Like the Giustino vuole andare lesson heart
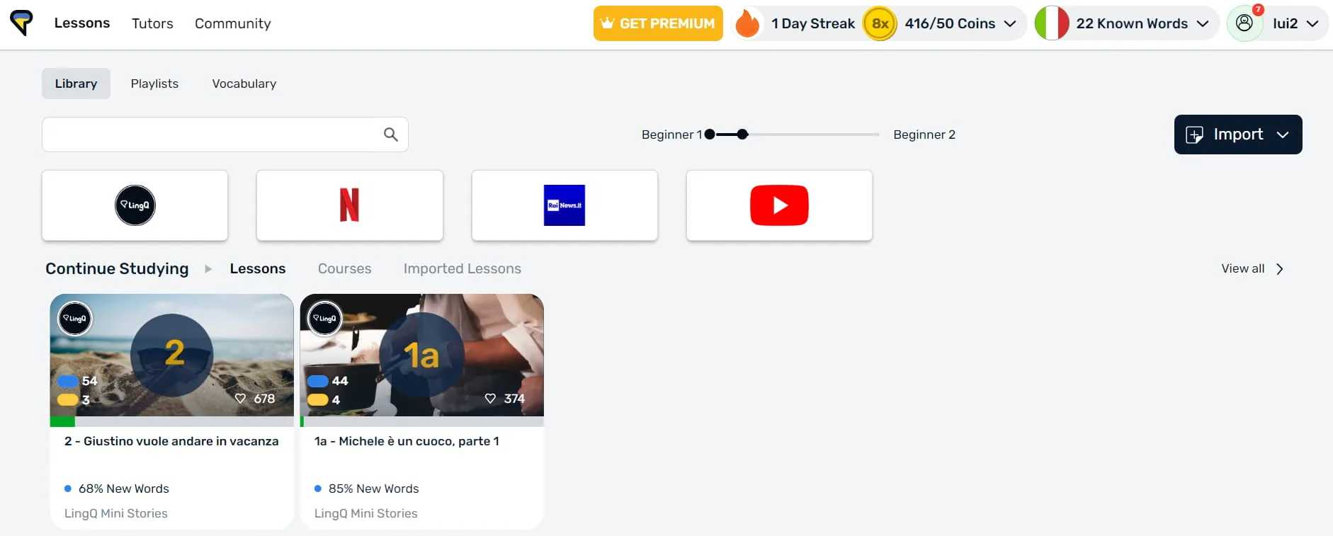Viewport: 1333px width, 536px height. 241,399
